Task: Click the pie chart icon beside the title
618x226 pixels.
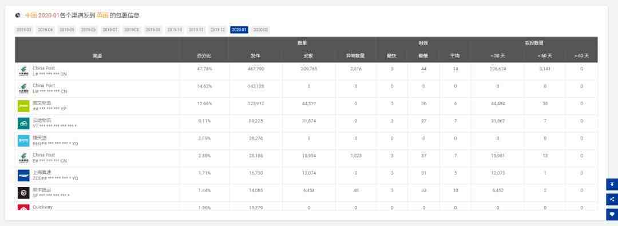Action: pos(18,15)
